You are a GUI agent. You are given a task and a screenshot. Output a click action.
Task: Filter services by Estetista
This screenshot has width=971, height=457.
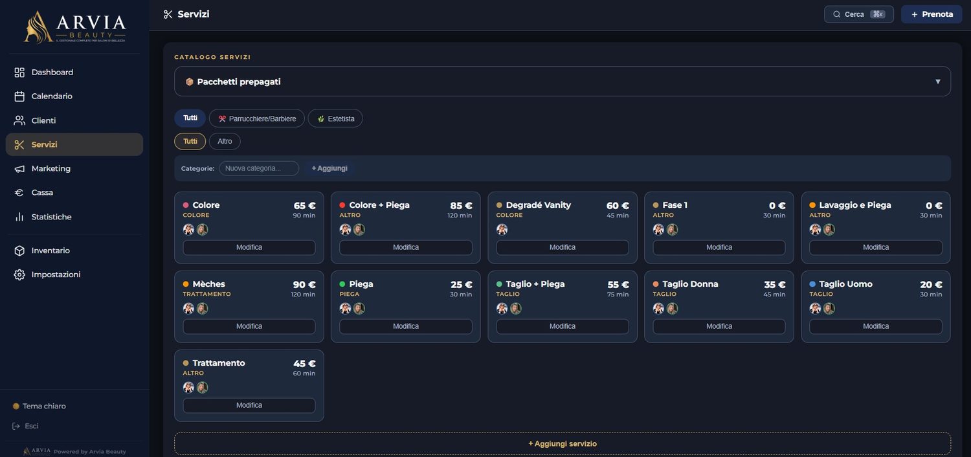[335, 118]
